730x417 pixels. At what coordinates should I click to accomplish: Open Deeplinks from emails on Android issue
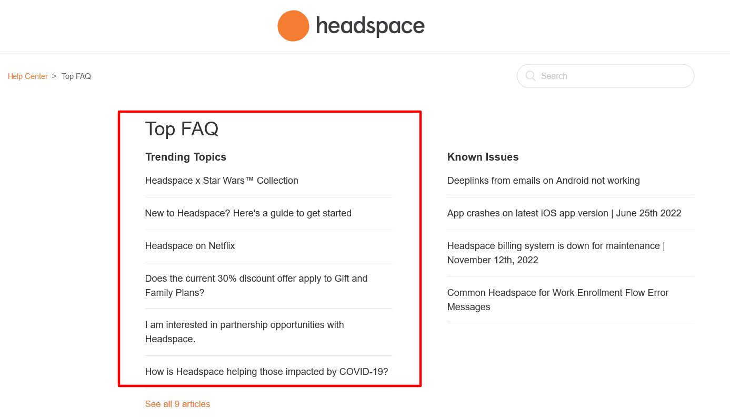(543, 181)
